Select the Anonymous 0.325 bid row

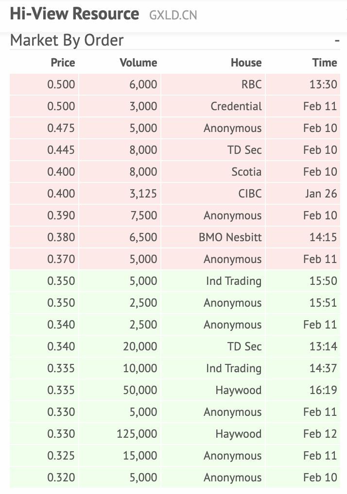pyautogui.click(x=175, y=456)
